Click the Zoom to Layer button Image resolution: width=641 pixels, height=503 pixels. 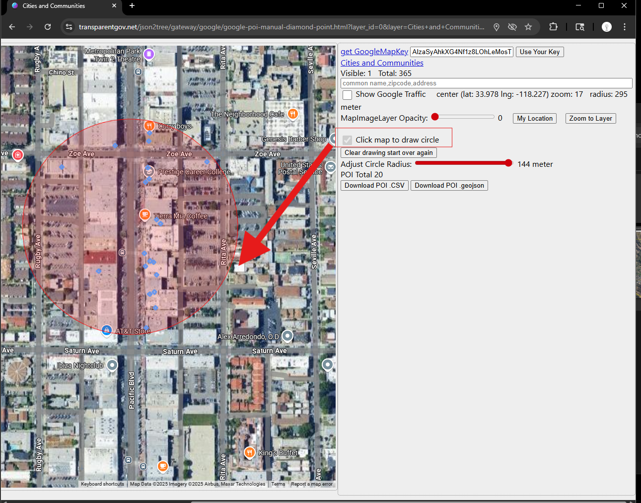(590, 118)
